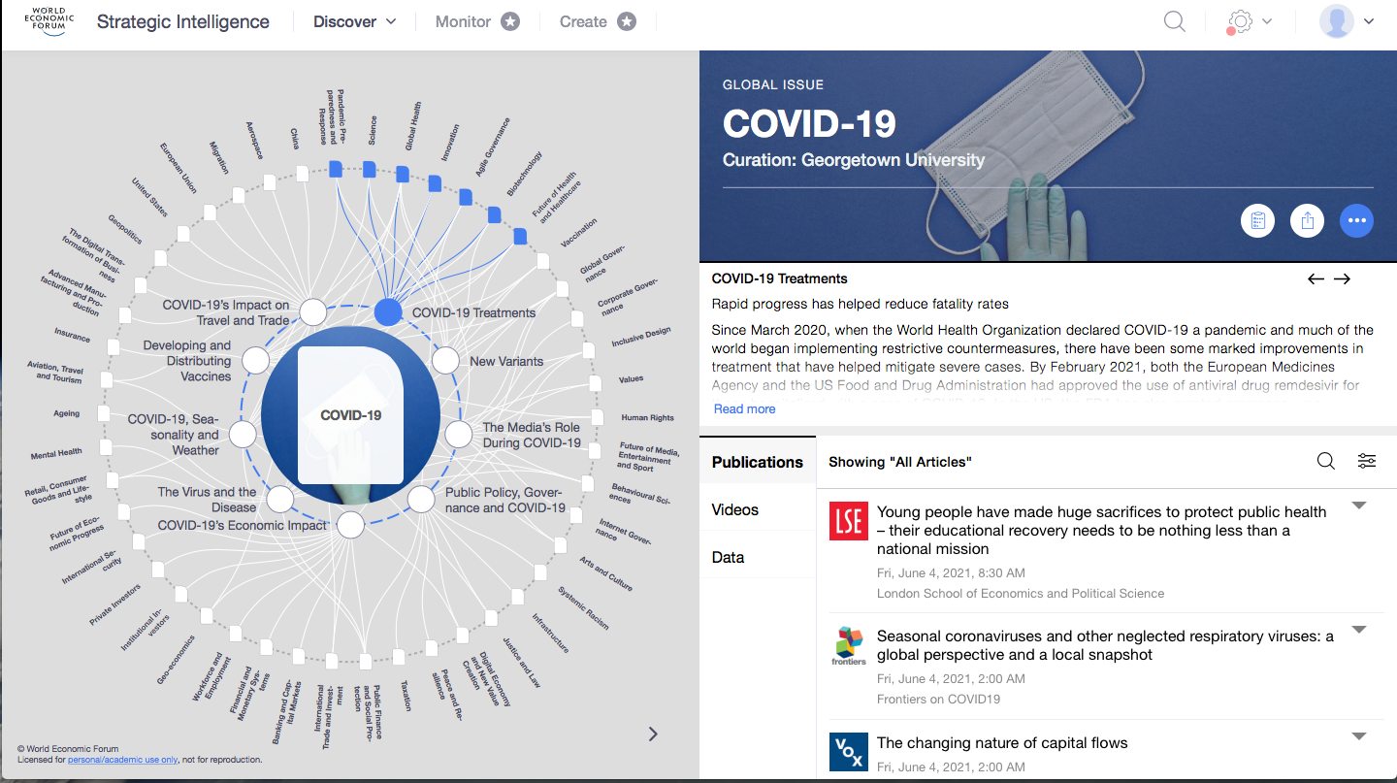Switch to the Data tab
The width and height of the screenshot is (1397, 783).
(758, 557)
